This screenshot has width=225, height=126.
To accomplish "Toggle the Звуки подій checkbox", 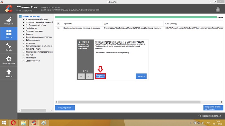I will tap(24, 58).
